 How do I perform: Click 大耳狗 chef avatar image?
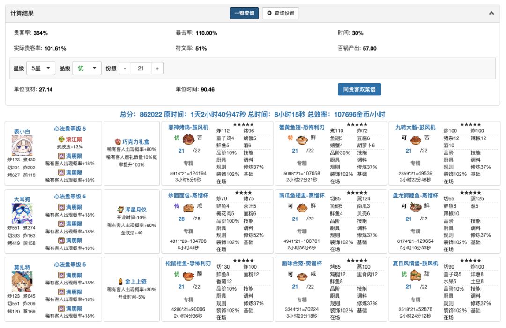(x=22, y=213)
